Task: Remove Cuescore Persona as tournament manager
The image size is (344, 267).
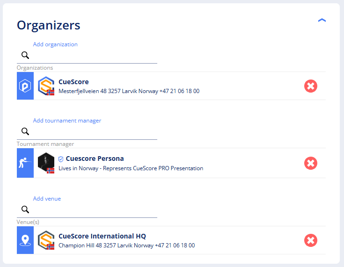Action: tap(311, 163)
